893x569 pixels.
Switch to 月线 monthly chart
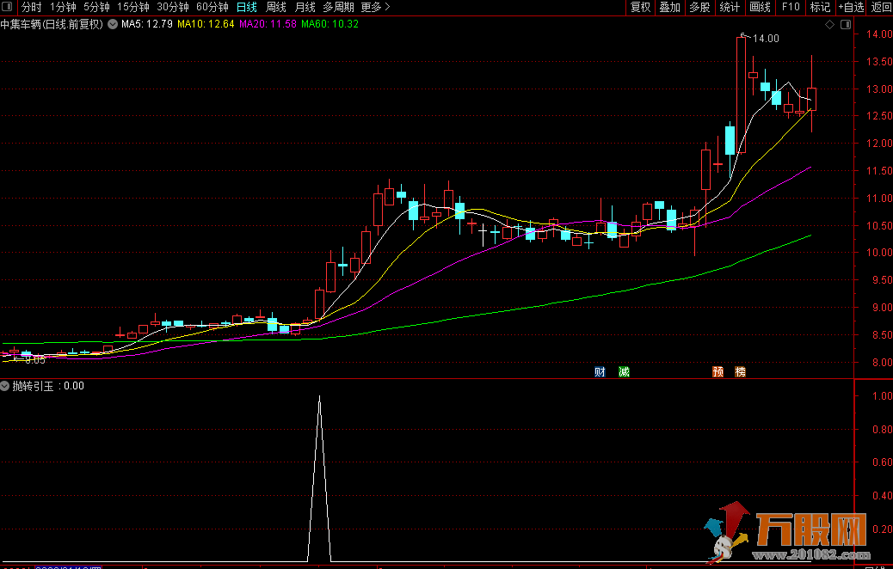[x=305, y=7]
